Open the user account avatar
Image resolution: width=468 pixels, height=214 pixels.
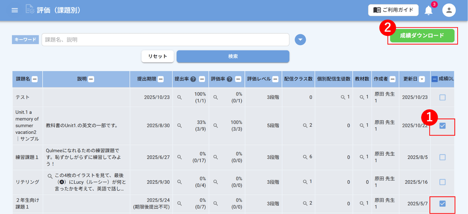449,10
